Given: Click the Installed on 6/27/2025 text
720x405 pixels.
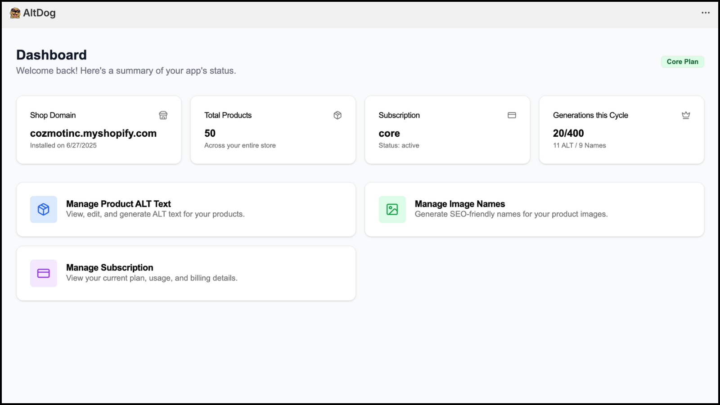Looking at the screenshot, I should (63, 145).
